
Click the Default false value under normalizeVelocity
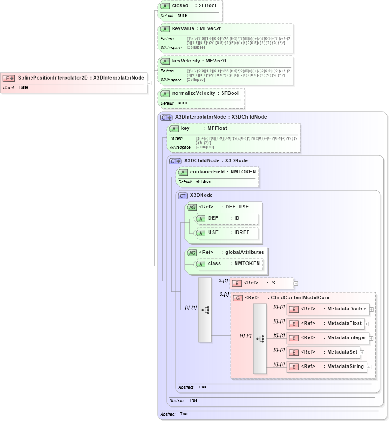(x=182, y=103)
